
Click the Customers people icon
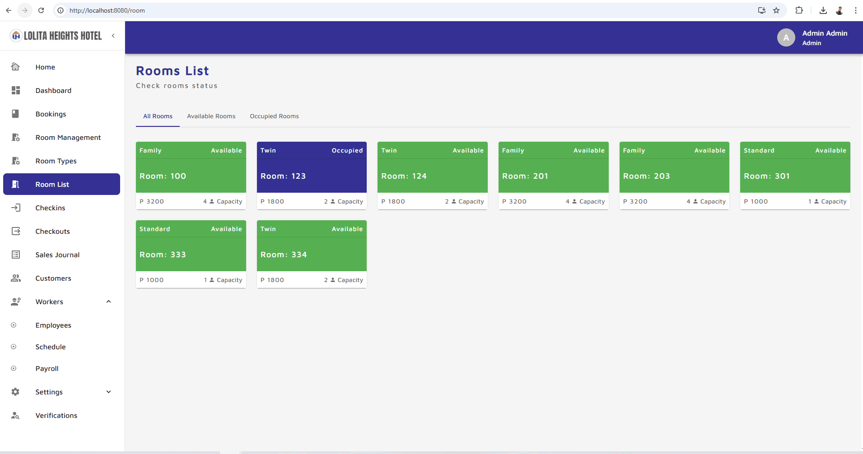[x=16, y=278]
